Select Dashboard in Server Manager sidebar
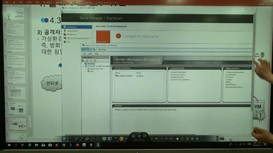This screenshot has width=273, height=153. 77,27
